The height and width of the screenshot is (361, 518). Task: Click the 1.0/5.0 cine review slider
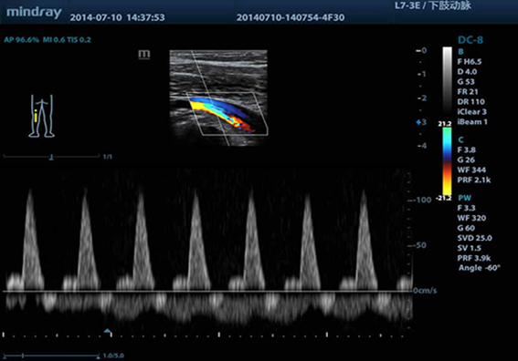pyautogui.click(x=51, y=356)
